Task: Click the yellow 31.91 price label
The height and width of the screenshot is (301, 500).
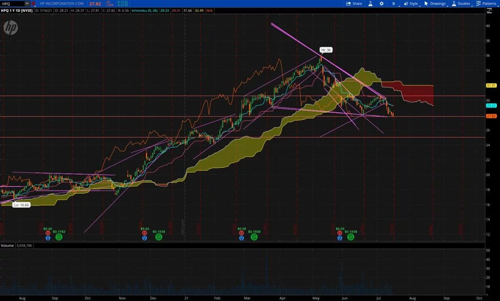Action: pos(490,85)
